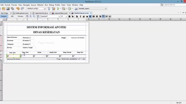The width and height of the screenshot is (186, 104).
Task: Expand the Profile Project arrow dropdown
Action: (x=72, y=9)
